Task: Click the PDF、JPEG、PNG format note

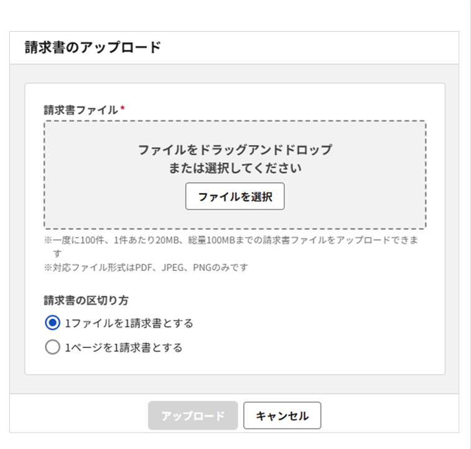Action: (146, 267)
